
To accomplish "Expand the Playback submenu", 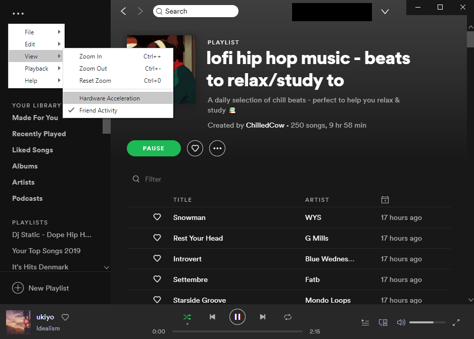I will tap(36, 69).
